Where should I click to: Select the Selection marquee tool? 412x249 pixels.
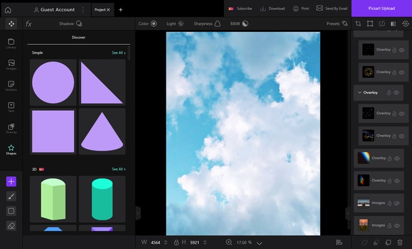[11, 211]
